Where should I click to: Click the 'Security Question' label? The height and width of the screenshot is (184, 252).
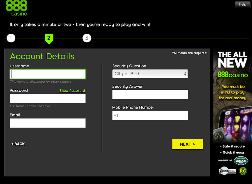pos(129,66)
